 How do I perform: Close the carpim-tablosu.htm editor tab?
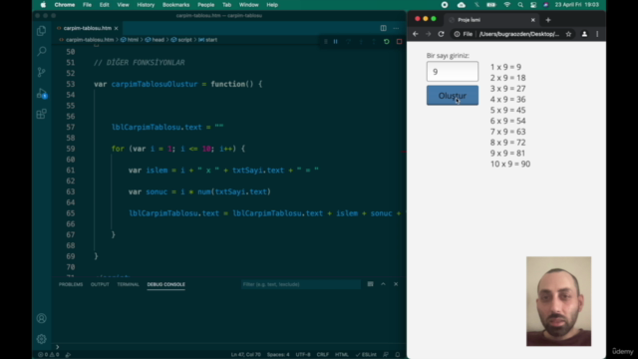(116, 28)
